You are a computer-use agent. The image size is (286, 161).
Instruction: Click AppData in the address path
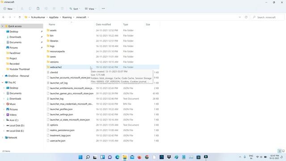54,17
